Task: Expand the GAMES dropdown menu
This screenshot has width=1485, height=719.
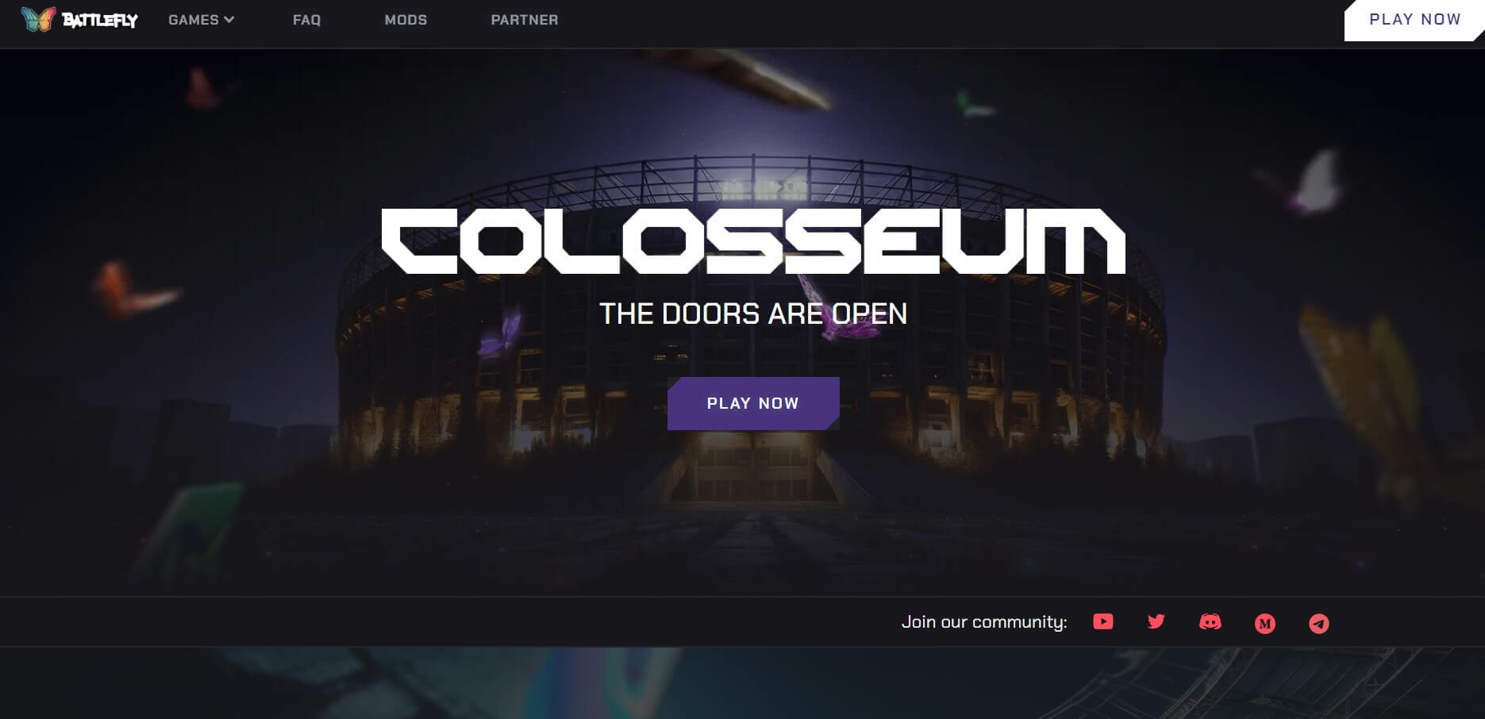Action: coord(201,20)
